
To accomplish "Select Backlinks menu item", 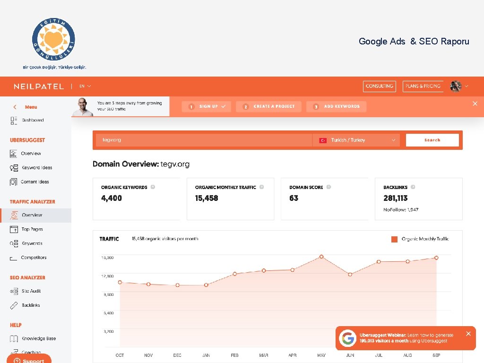I will [31, 305].
